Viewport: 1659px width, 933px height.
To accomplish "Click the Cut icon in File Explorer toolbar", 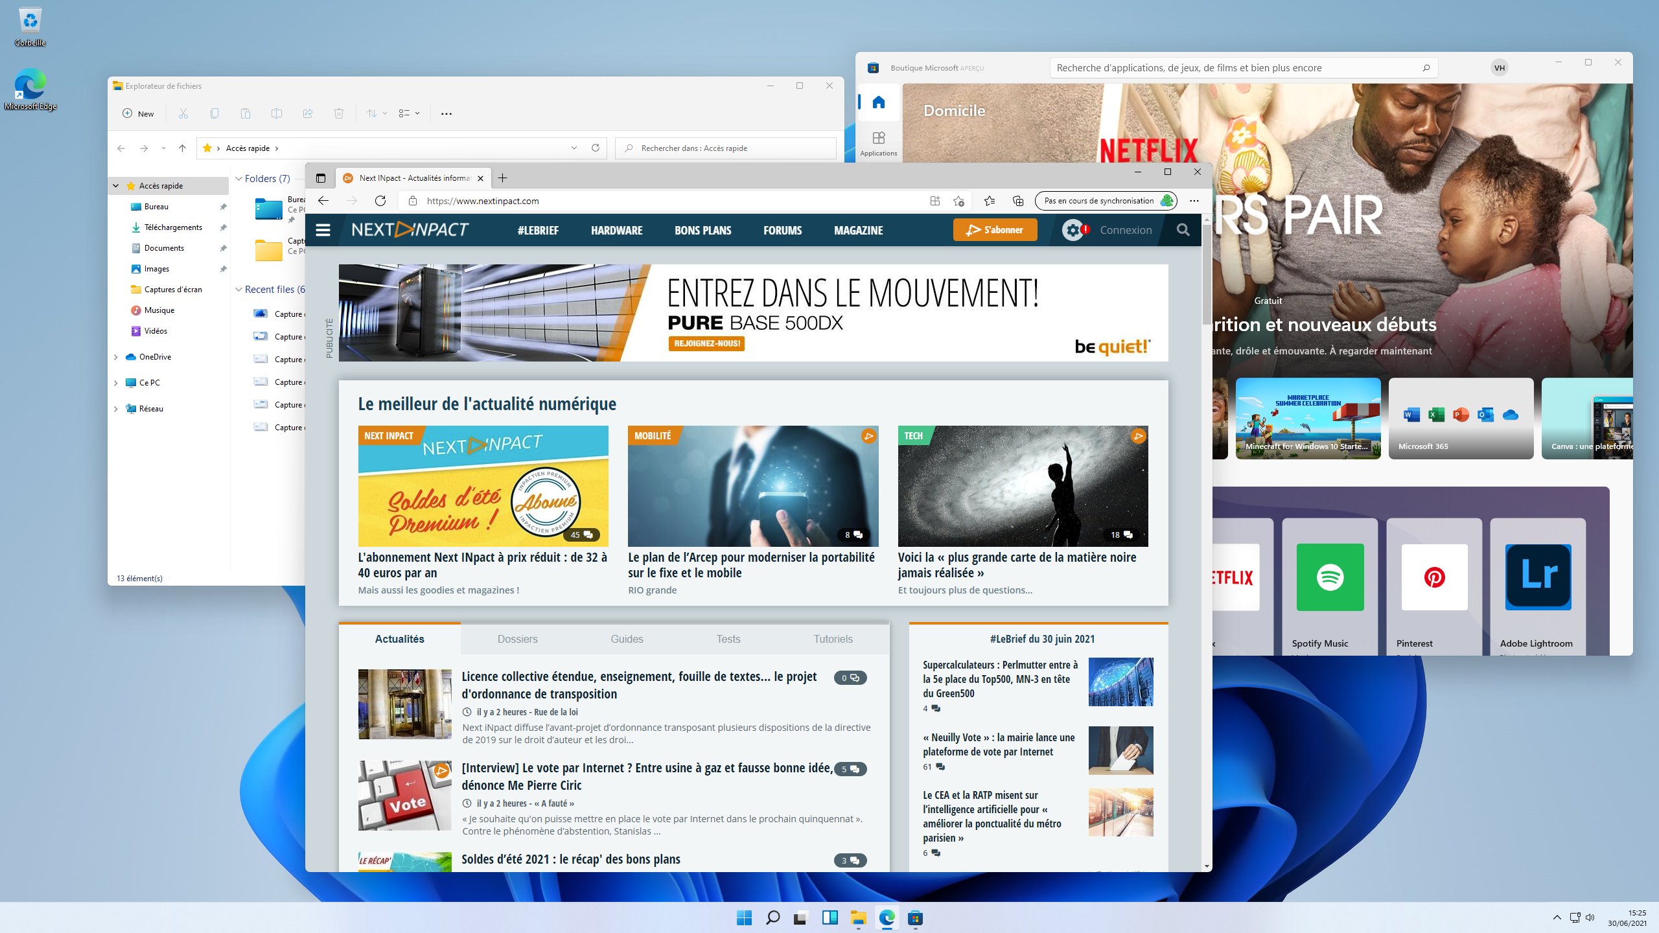I will [183, 113].
